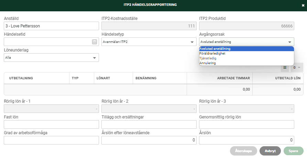Image resolution: width=307 pixels, height=161 pixels.
Task: Click the Spara button
Action: tap(293, 151)
